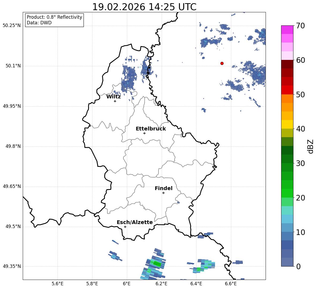Click the Wiltz location cross marker

(x=115, y=101)
